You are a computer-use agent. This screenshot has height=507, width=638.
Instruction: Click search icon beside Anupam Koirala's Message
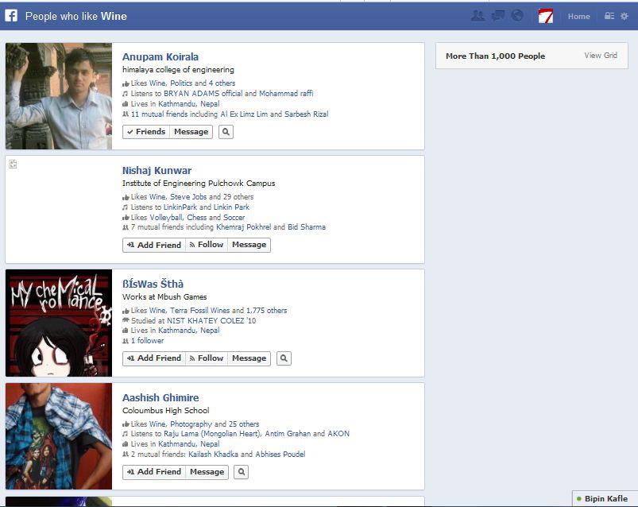[226, 132]
